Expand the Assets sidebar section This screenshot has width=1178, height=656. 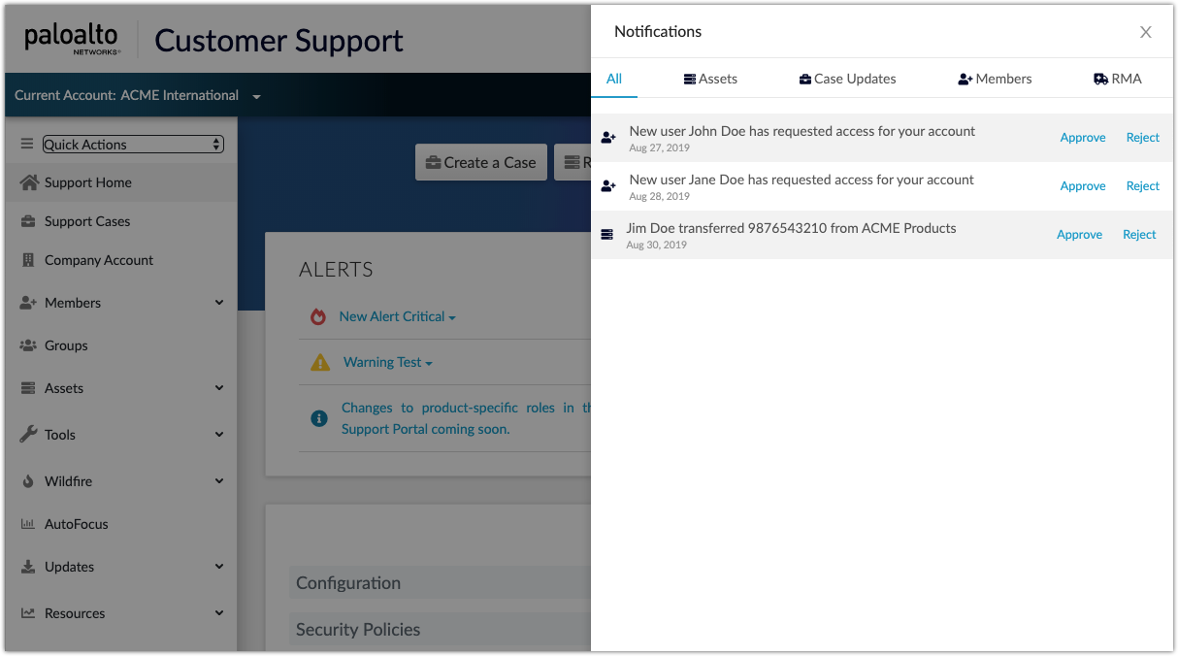click(218, 388)
